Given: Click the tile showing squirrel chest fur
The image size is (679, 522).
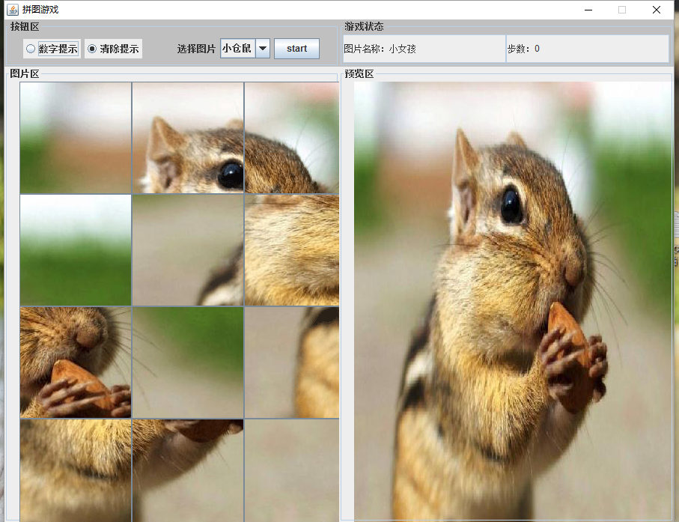Looking at the screenshot, I should tap(76, 470).
